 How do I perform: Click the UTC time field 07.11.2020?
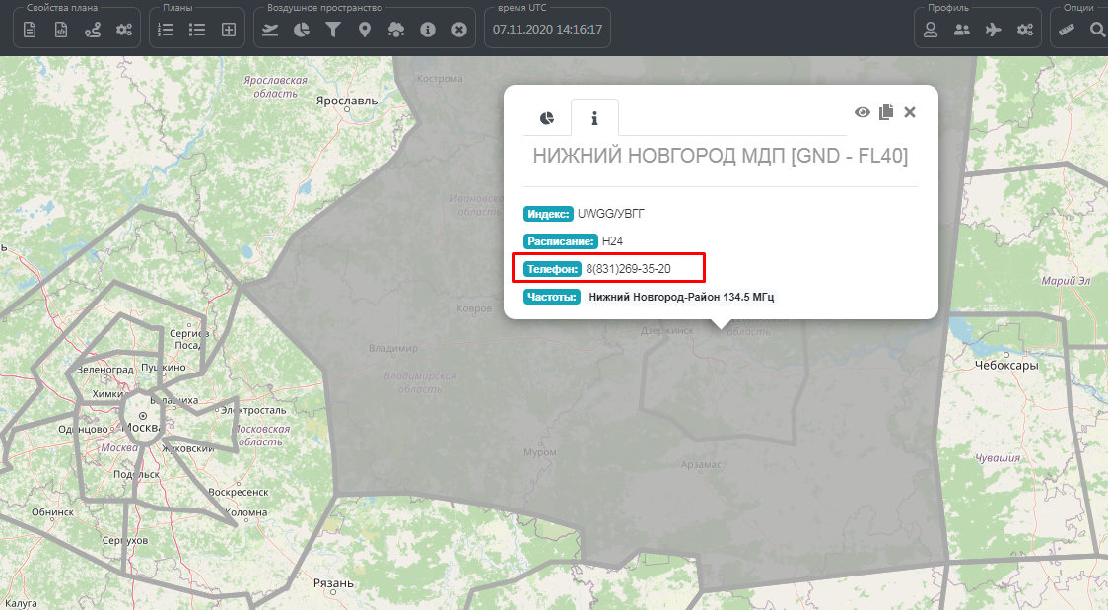pyautogui.click(x=547, y=30)
